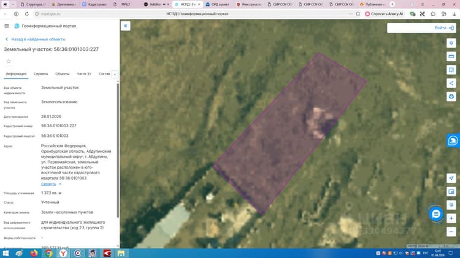The image size is (460, 258).
Task: Click the info panel vertical scrollbar
Action: (x=118, y=150)
